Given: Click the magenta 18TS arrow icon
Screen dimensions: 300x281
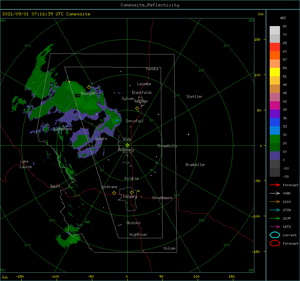Looking at the screenshot, I should [275, 227].
